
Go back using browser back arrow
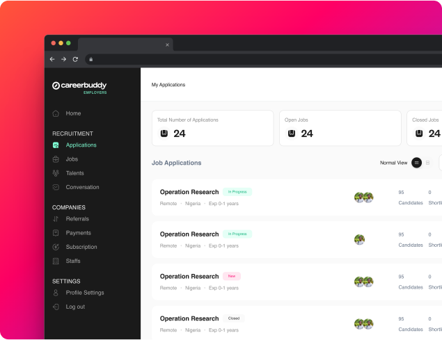click(52, 59)
